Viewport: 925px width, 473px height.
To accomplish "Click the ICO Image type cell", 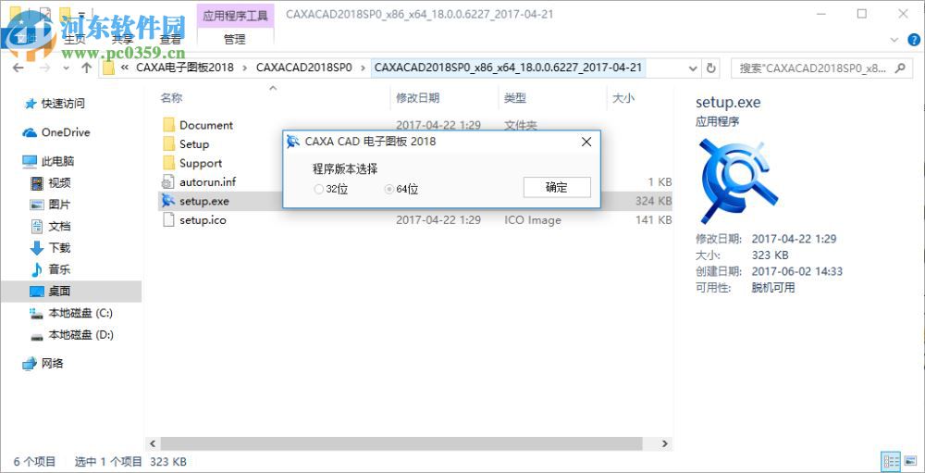I will point(533,220).
